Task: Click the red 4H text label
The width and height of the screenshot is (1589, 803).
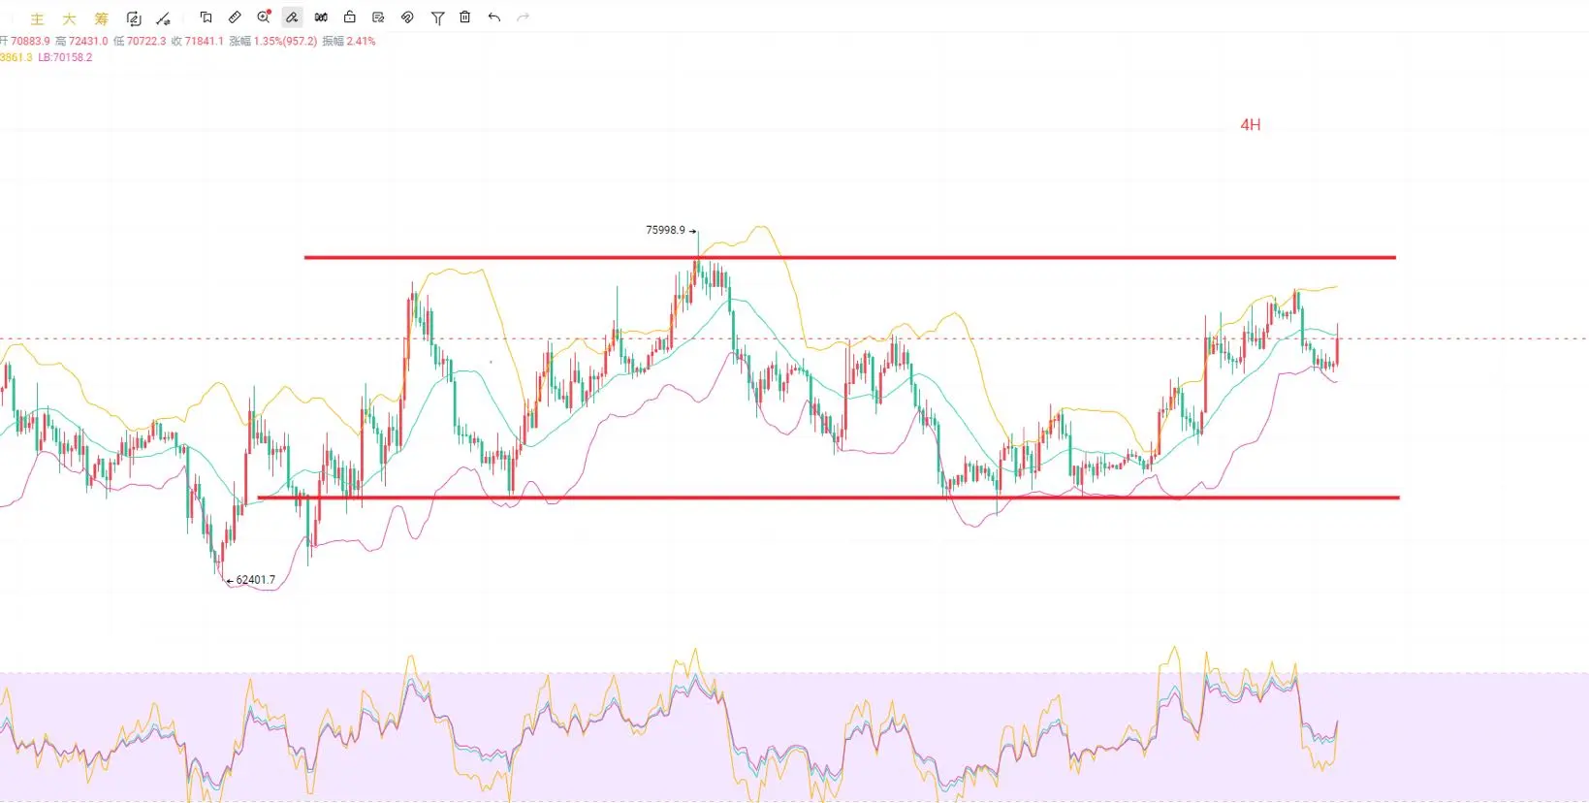Action: [1251, 125]
